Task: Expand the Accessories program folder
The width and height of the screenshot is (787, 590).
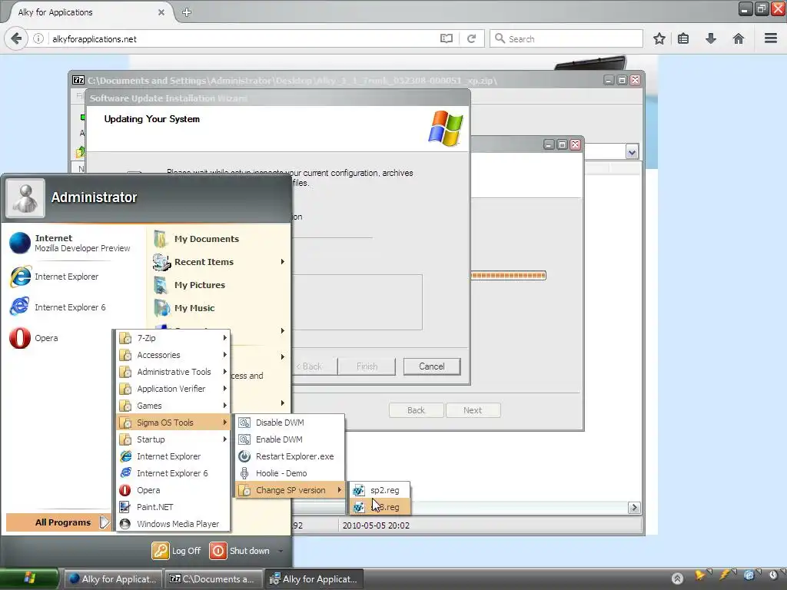Action: (173, 355)
